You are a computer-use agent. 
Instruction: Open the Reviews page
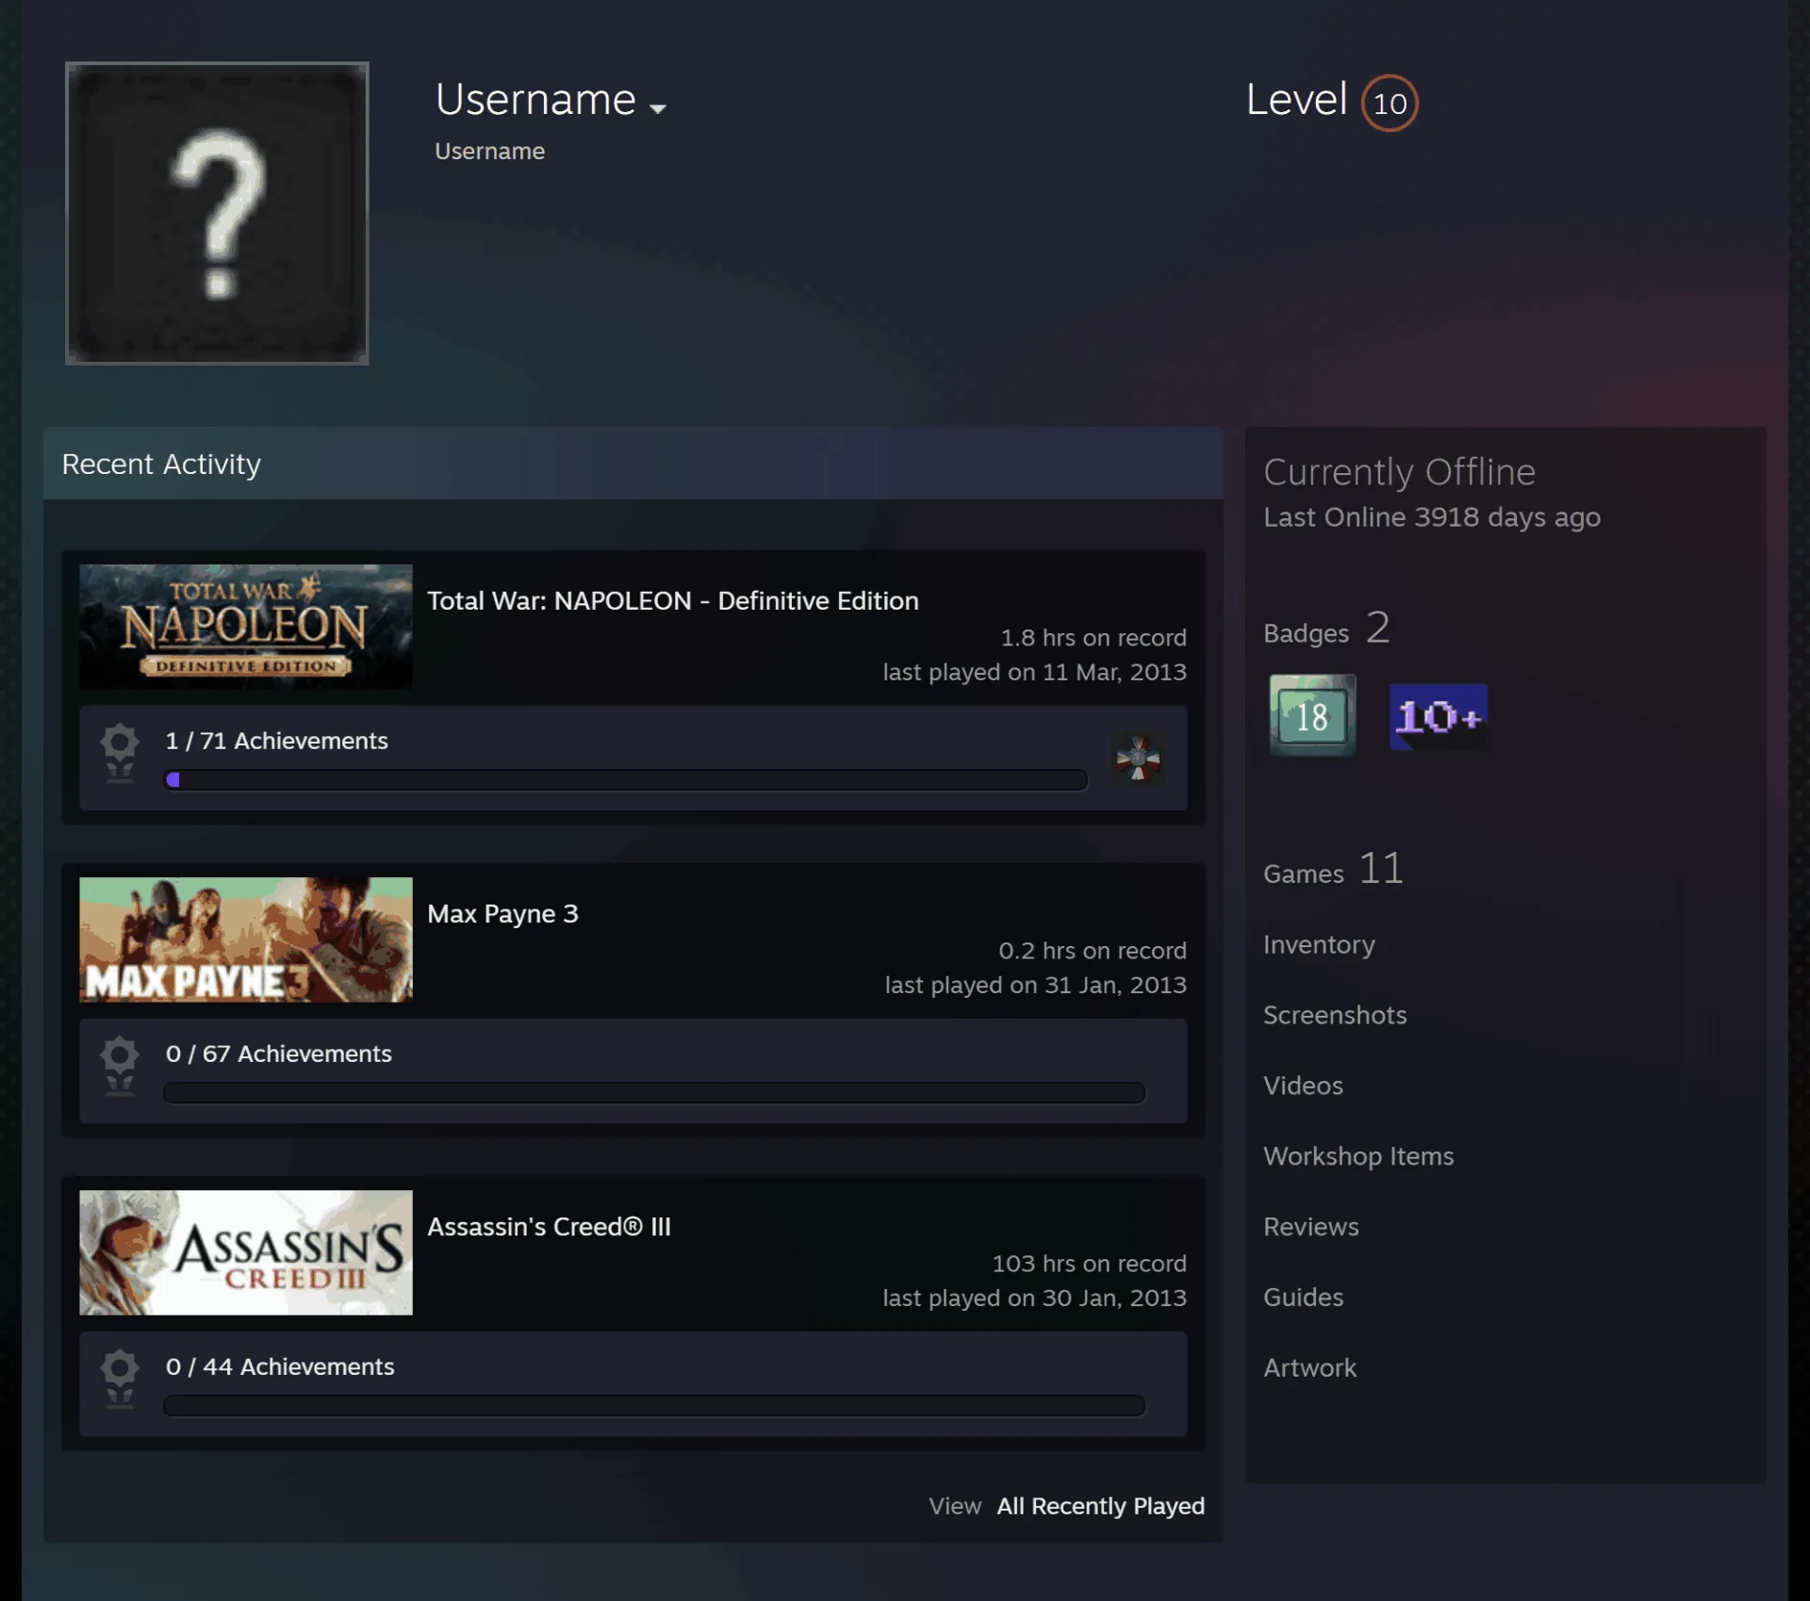[x=1311, y=1227]
